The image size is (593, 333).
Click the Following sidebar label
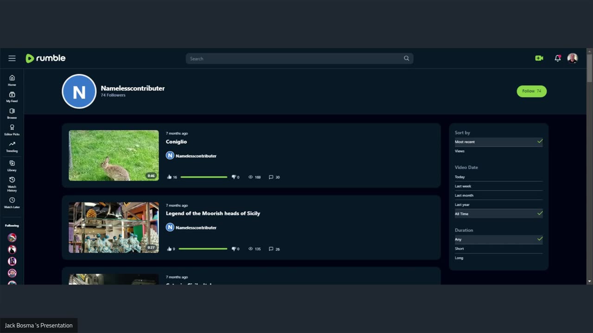click(x=12, y=226)
